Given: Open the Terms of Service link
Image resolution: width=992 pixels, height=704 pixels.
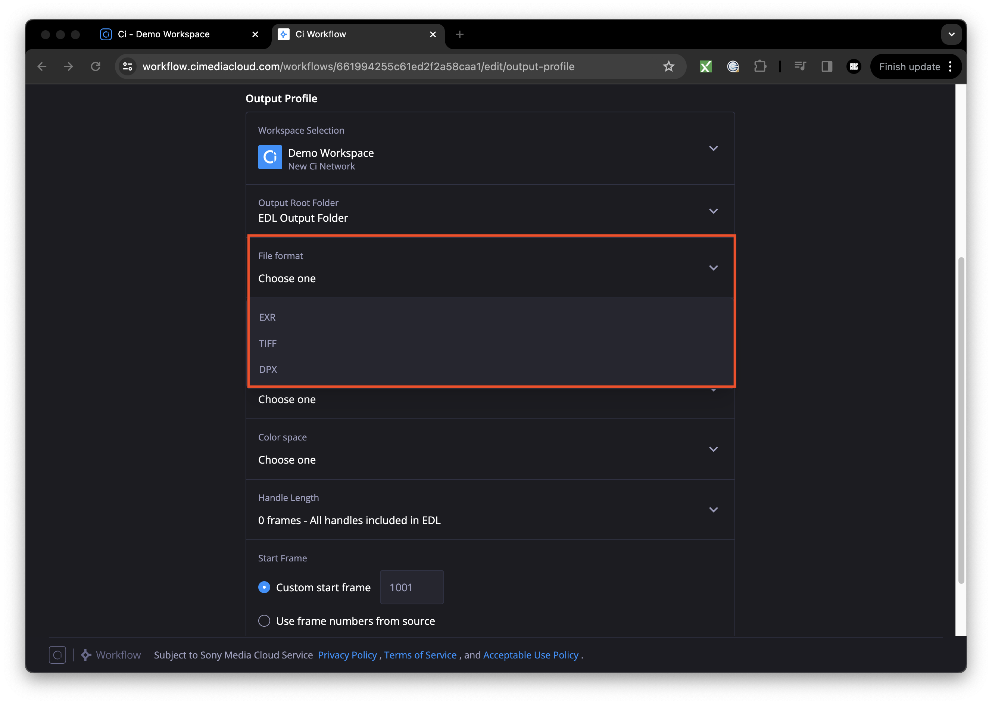Looking at the screenshot, I should (x=420, y=655).
